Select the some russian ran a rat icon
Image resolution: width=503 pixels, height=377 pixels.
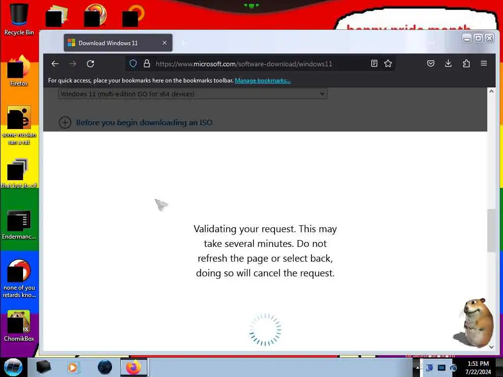(19, 125)
